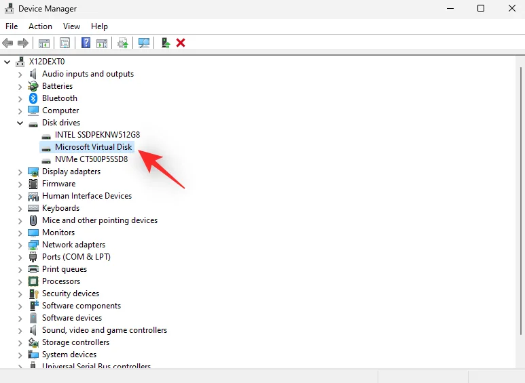
Task: Click the vertical scrollbar thumb
Action: point(521,201)
